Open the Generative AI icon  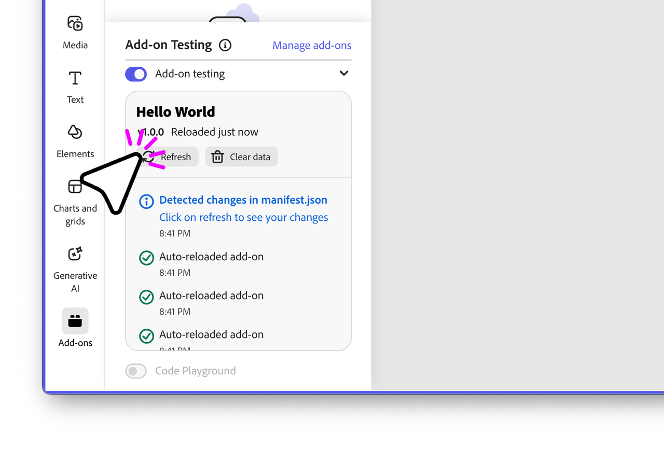pos(75,254)
